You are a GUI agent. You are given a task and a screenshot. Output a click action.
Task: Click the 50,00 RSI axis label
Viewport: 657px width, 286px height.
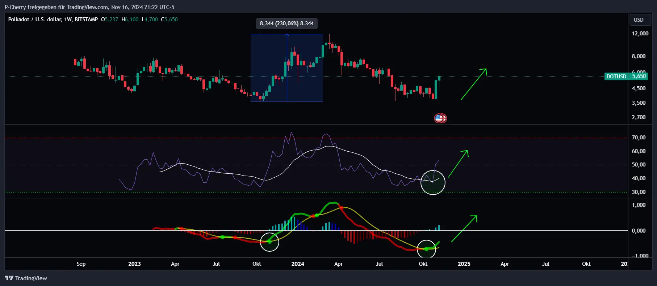coord(639,165)
